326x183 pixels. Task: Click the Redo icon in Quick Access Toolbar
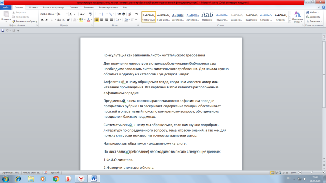14,30
